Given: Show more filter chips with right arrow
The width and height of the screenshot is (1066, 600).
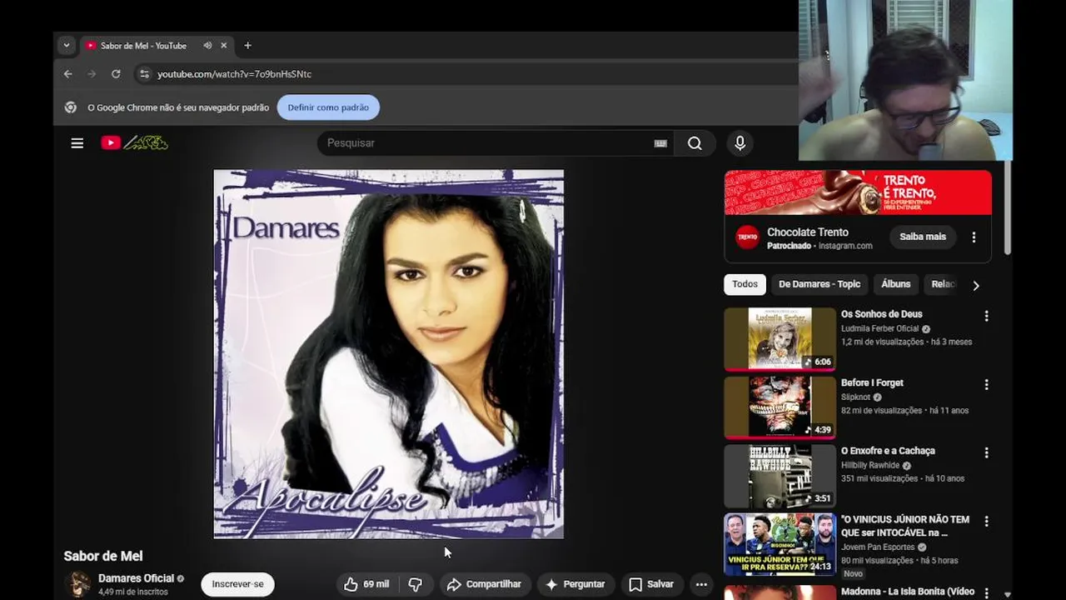Looking at the screenshot, I should [976, 285].
